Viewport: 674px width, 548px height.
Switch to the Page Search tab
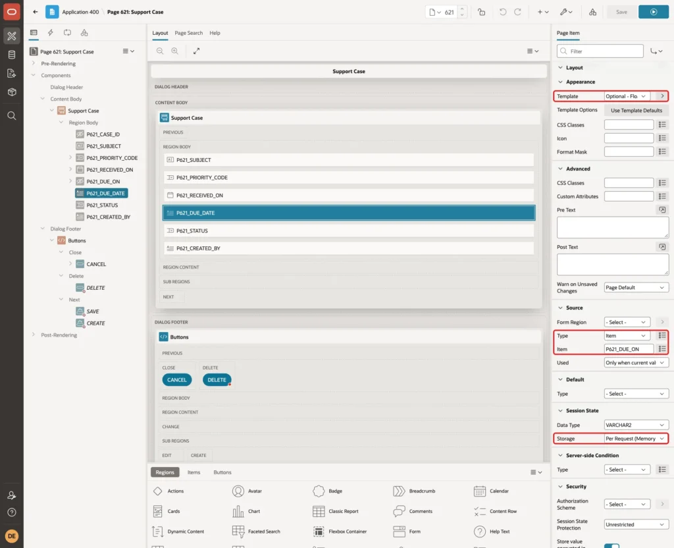pos(188,33)
